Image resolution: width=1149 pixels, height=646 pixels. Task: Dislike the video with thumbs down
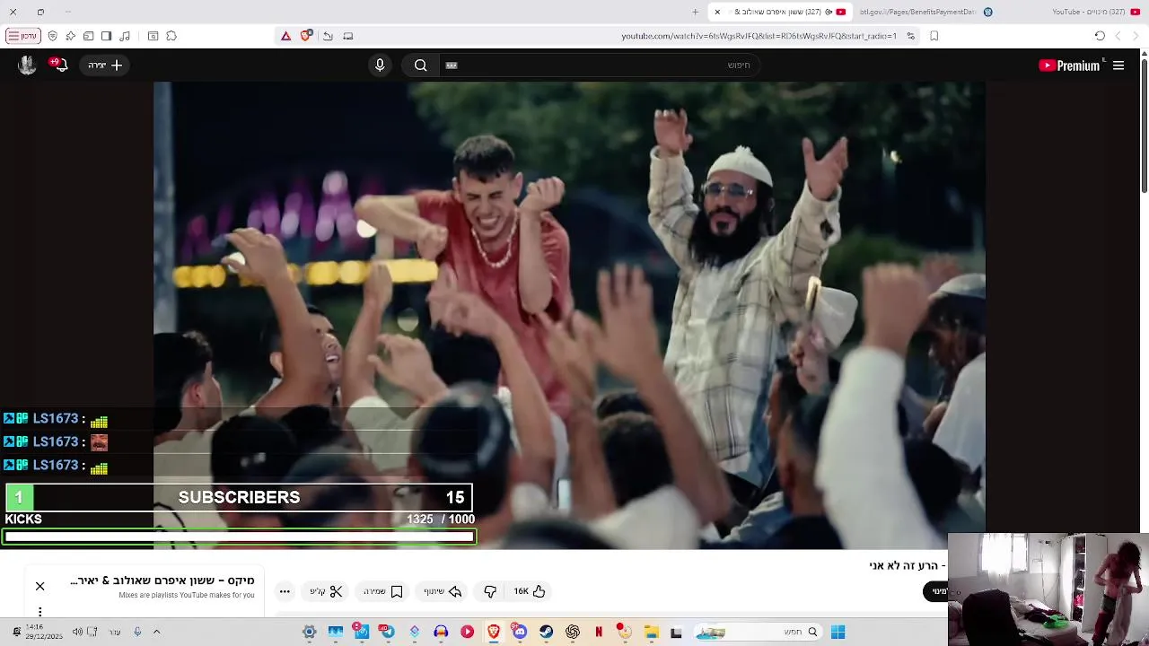click(490, 591)
